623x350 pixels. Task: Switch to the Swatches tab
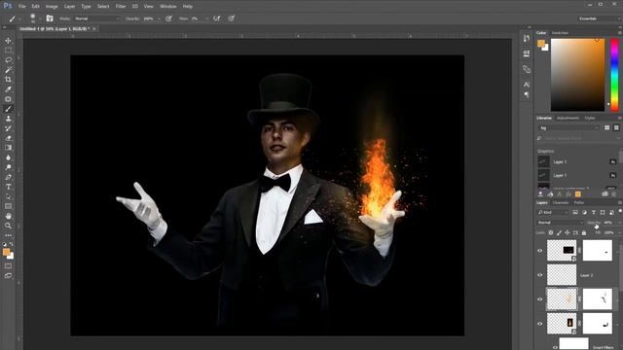561,32
